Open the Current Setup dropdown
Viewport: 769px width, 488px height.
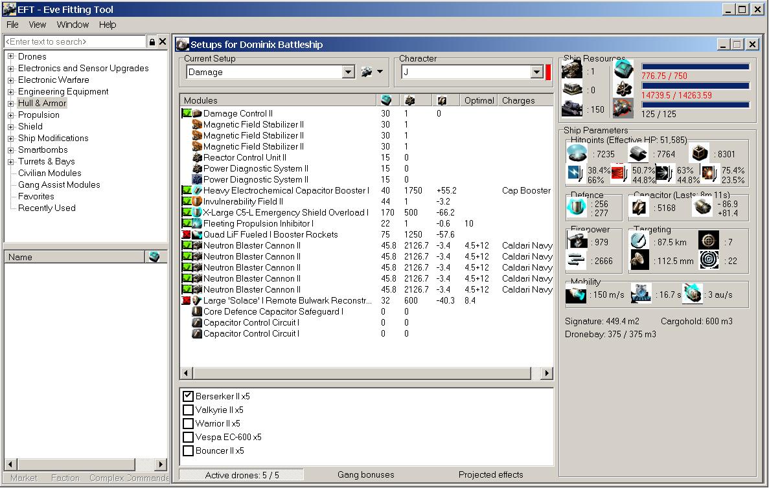point(349,72)
